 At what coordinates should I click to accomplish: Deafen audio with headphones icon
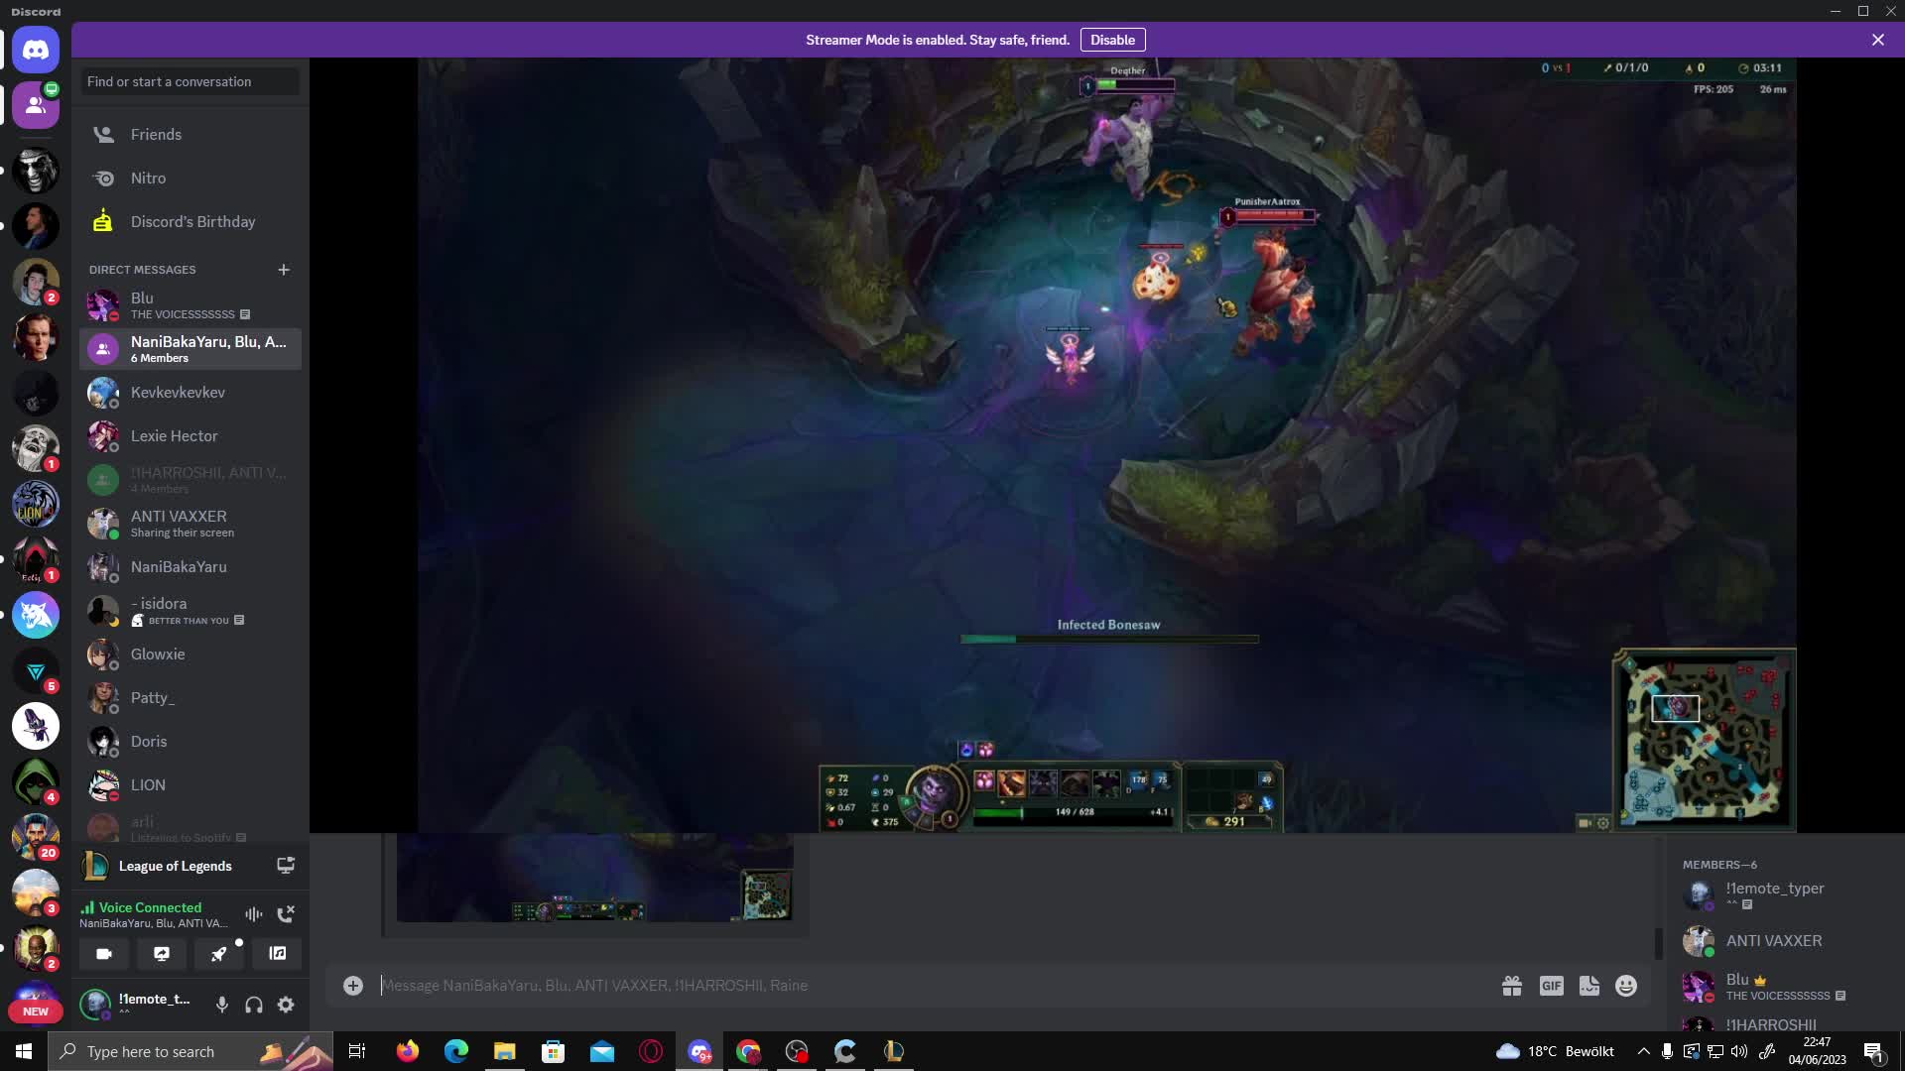(x=254, y=1005)
